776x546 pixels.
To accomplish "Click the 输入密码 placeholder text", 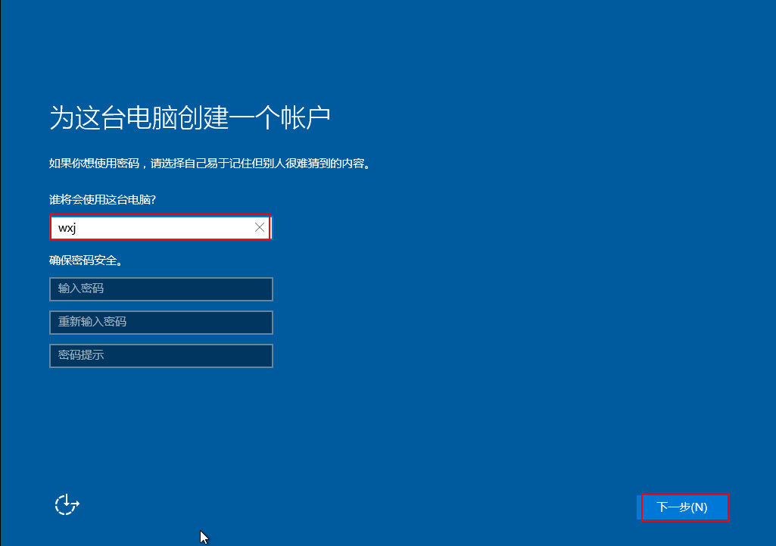I will (x=81, y=289).
